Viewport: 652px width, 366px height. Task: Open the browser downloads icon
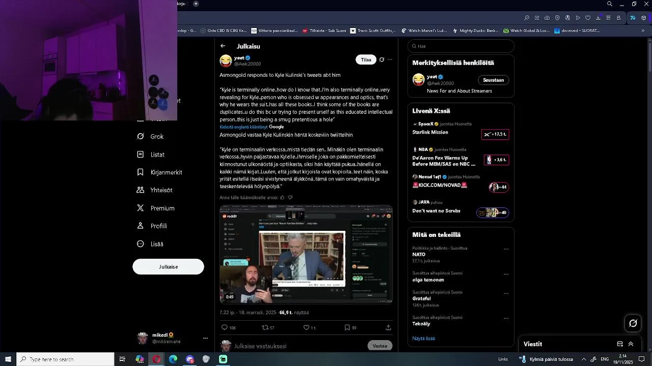tap(598, 18)
